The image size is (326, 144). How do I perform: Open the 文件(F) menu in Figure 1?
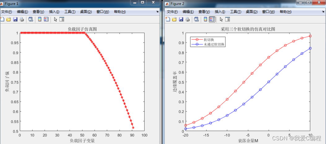pyautogui.click(x=6, y=12)
